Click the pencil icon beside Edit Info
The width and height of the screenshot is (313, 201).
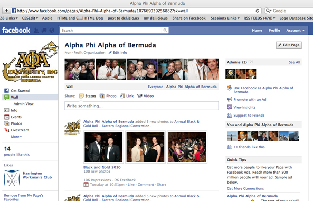[x=110, y=53]
